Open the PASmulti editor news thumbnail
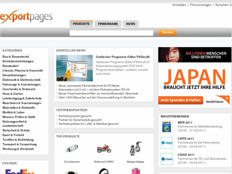The image size is (232, 174). [x=74, y=68]
